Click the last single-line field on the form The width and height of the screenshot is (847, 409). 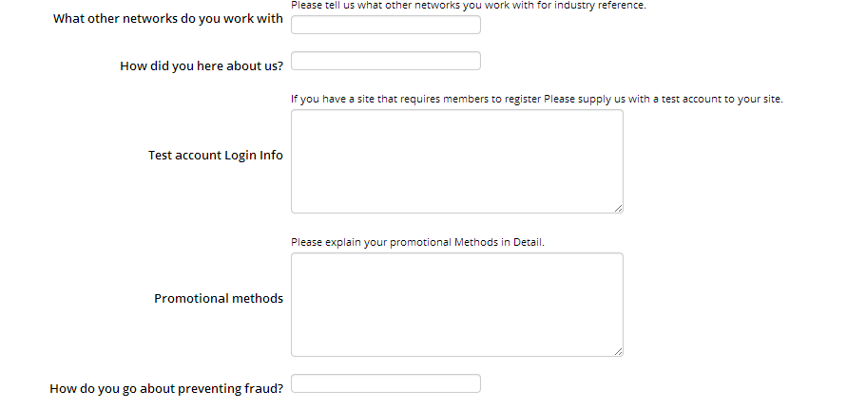(x=385, y=383)
